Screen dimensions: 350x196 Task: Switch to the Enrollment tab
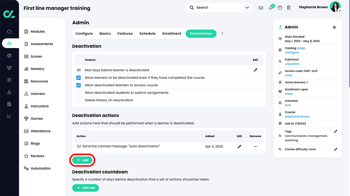click(172, 34)
